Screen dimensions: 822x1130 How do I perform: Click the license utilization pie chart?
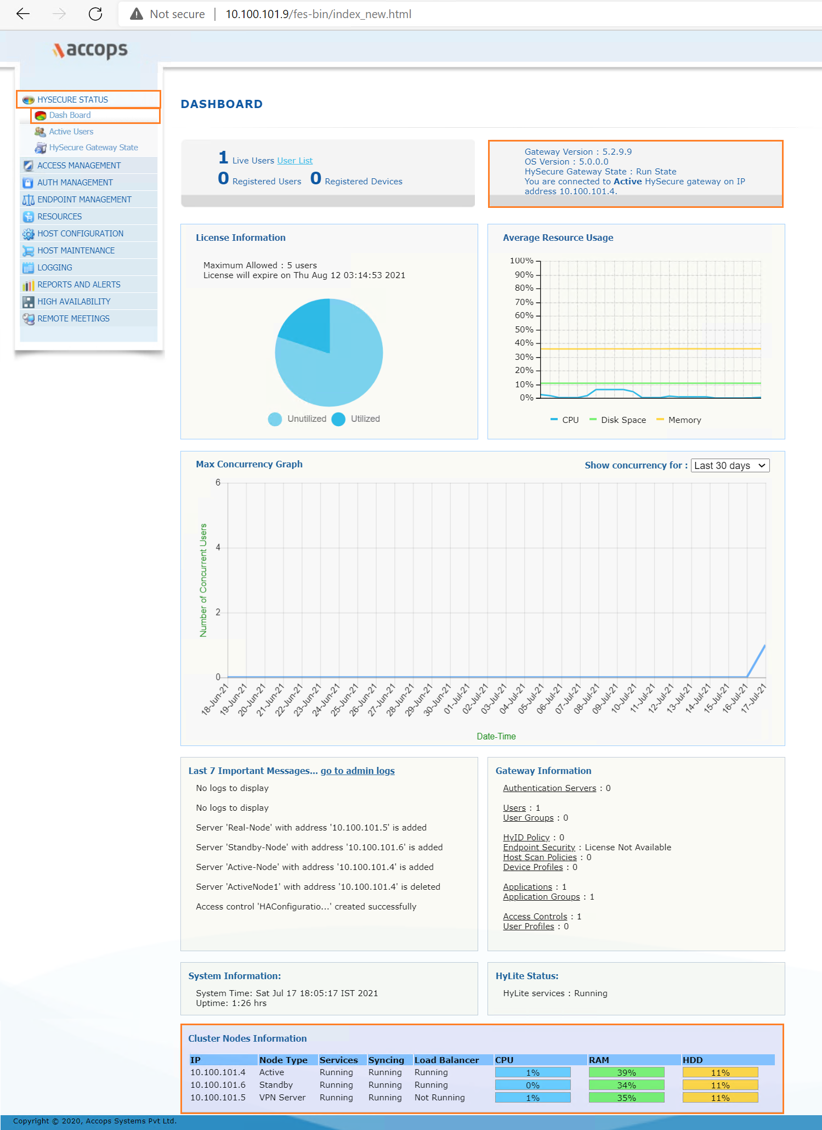pyautogui.click(x=329, y=353)
